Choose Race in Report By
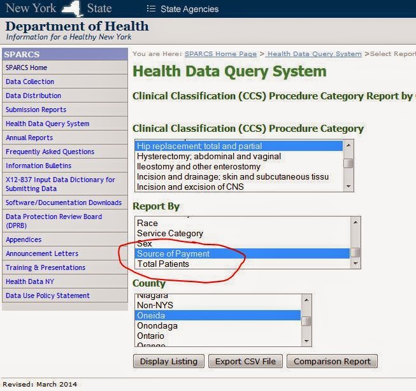Image resolution: width=416 pixels, height=391 pixels. pyautogui.click(x=242, y=224)
